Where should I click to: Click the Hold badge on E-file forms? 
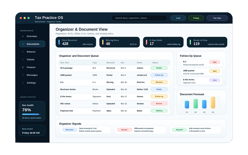pyautogui.click(x=215, y=80)
